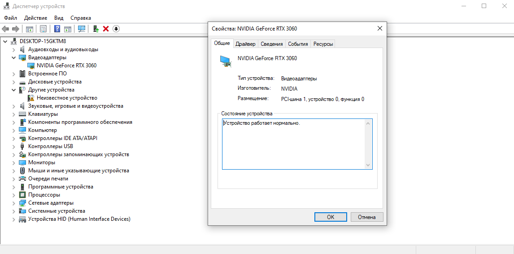Click the Встроенное ПО firmware icon
Screen dimensions: 514x254
[22, 74]
